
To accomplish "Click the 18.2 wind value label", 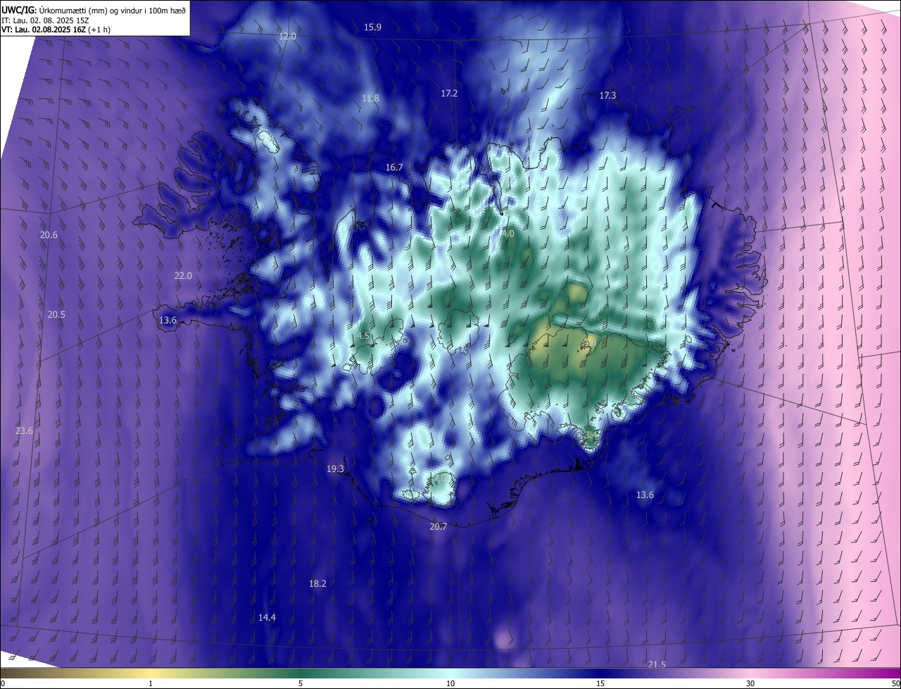I will (317, 583).
